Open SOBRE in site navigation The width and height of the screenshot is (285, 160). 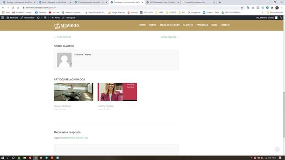click(x=152, y=25)
